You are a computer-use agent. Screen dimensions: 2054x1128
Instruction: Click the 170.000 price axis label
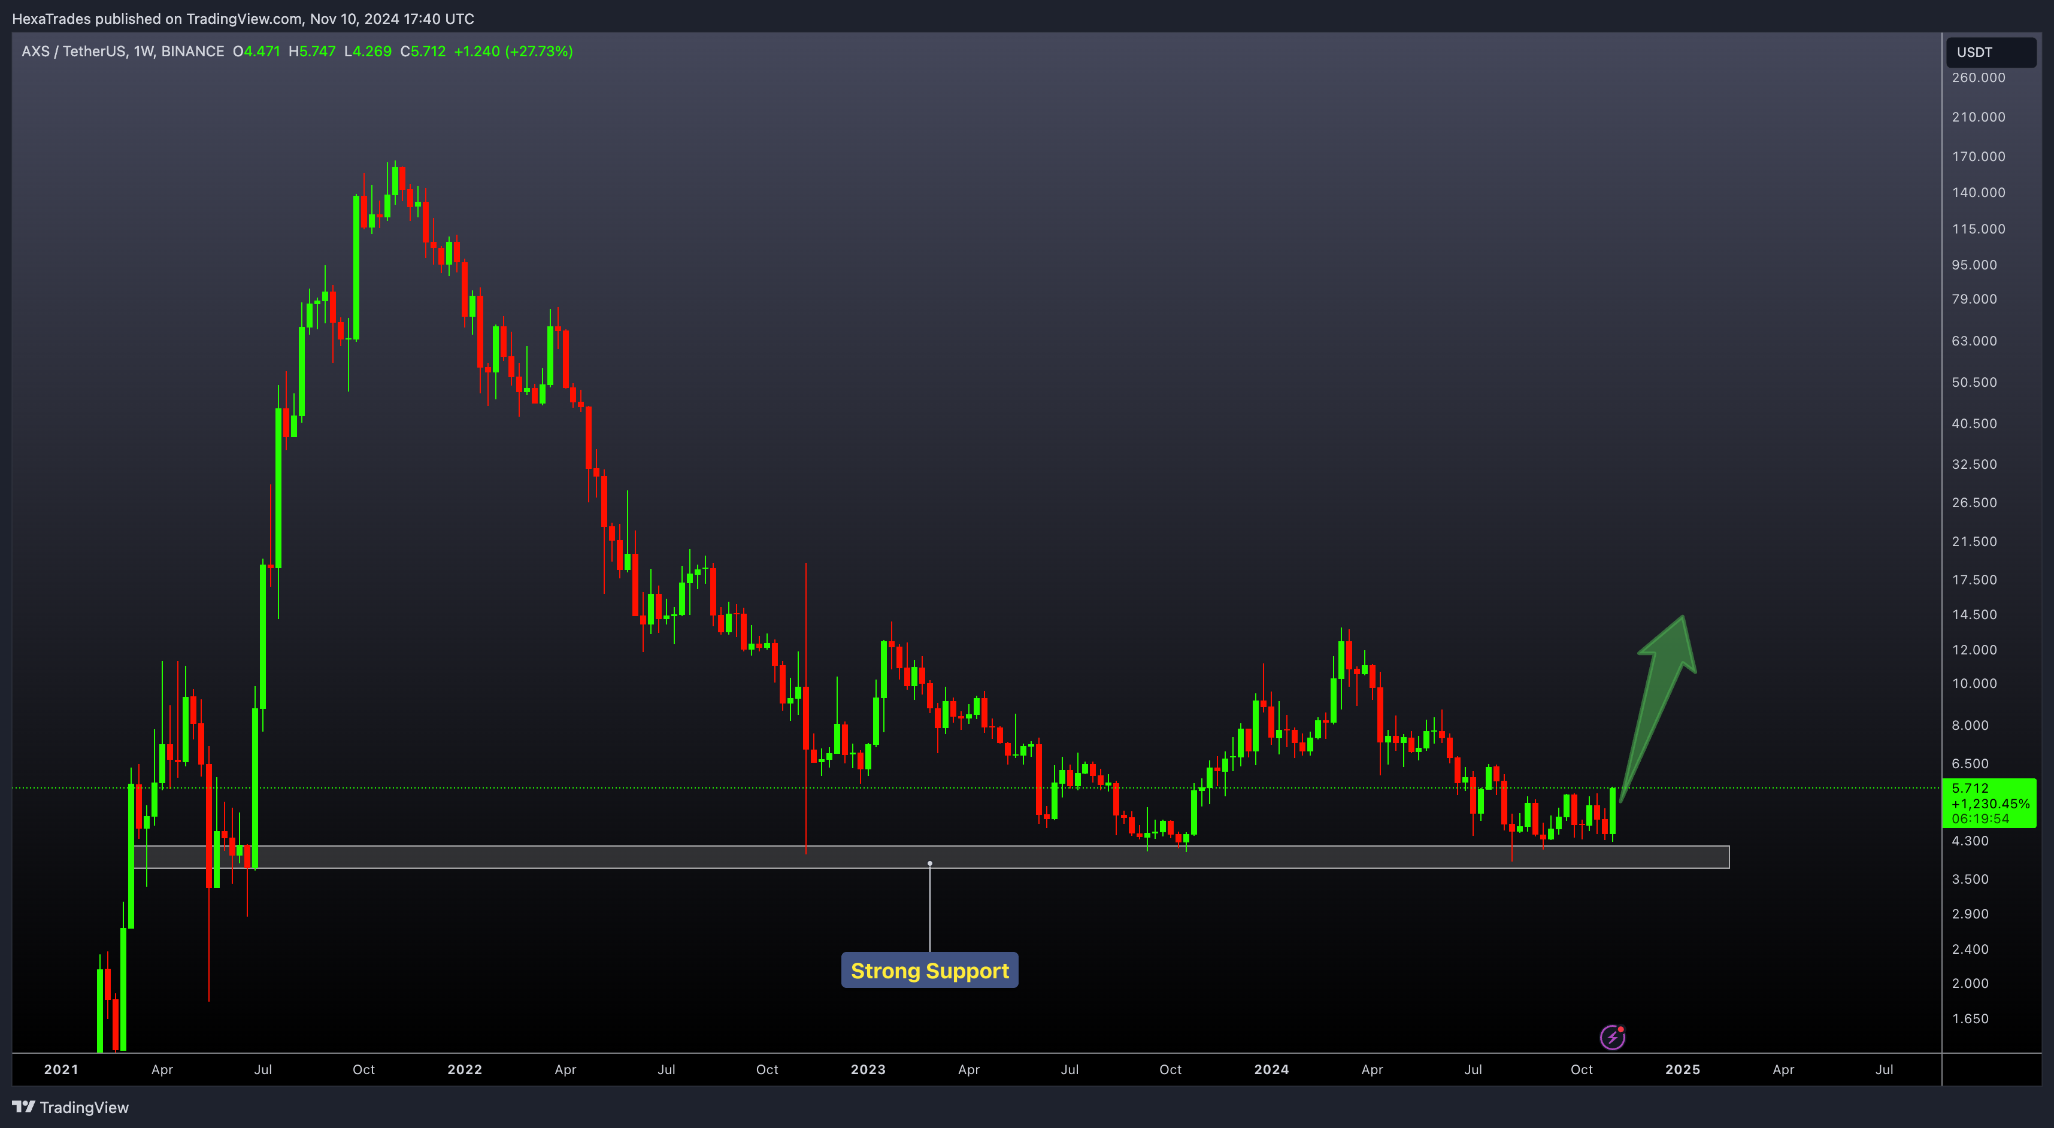coord(1979,156)
